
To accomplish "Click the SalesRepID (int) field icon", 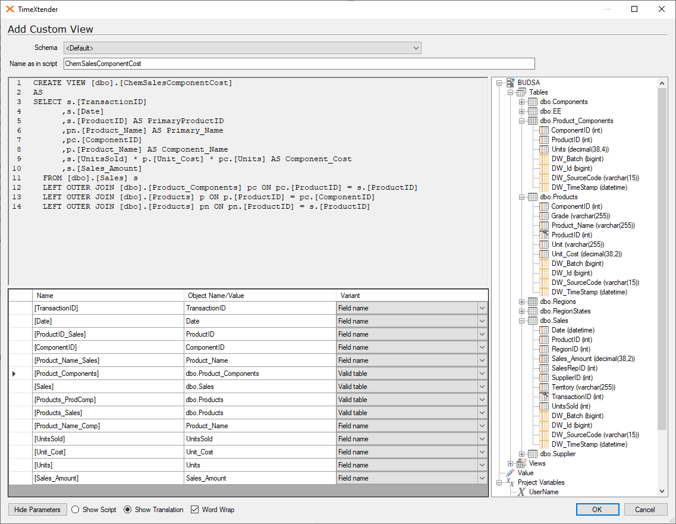I will pos(544,368).
